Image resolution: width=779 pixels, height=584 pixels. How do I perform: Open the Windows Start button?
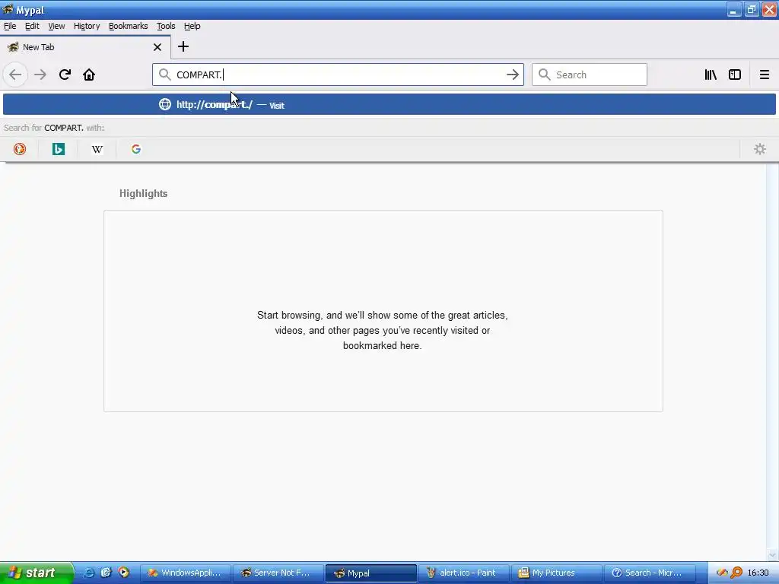click(36, 573)
